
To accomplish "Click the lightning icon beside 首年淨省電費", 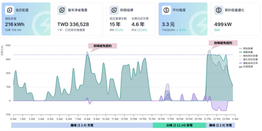I will click(62, 10).
